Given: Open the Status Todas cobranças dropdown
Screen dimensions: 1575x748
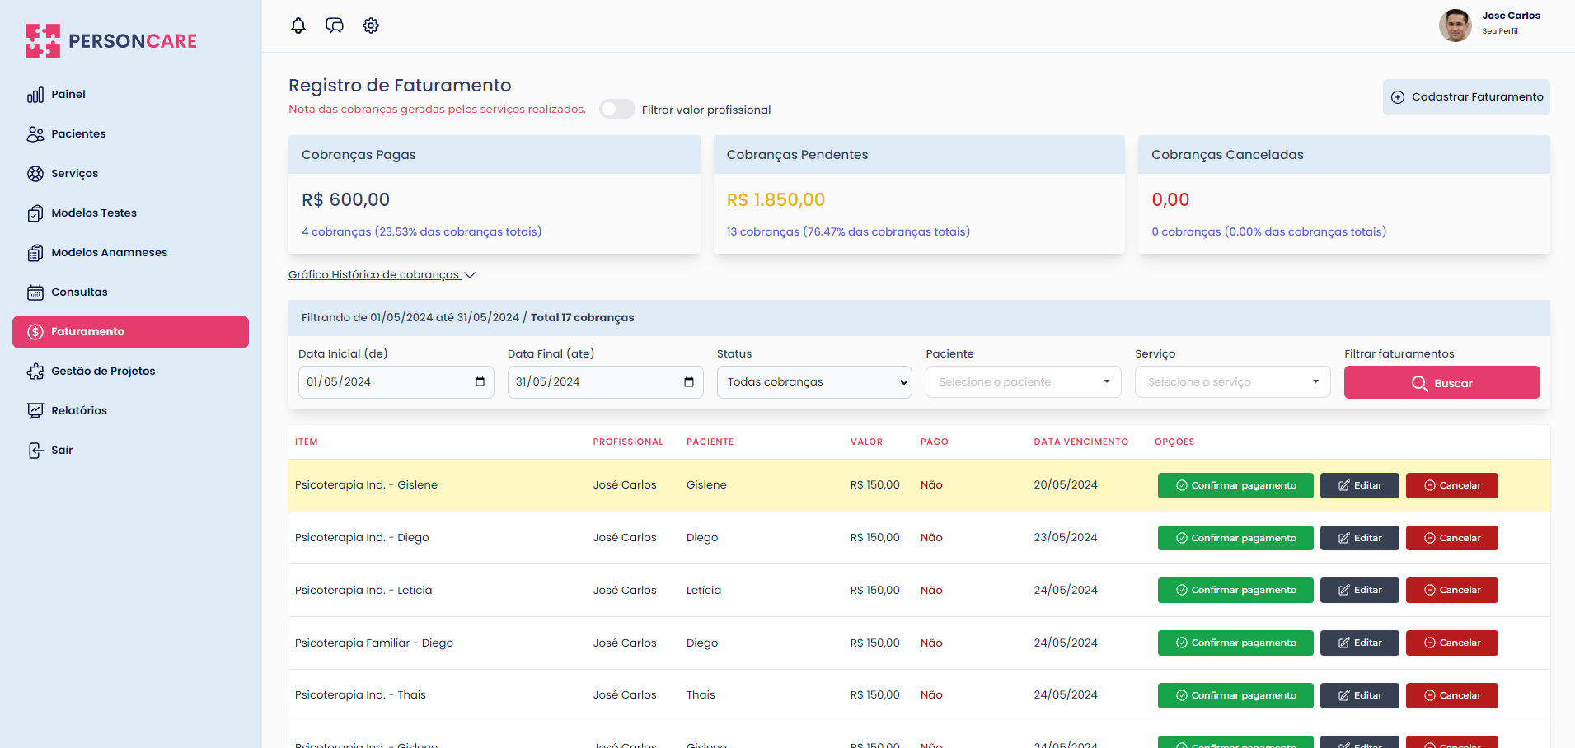Looking at the screenshot, I should tap(814, 382).
